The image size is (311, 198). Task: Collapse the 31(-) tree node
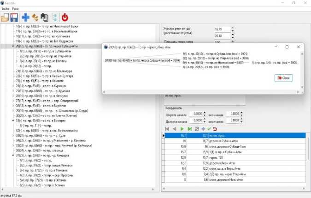coord(13,120)
